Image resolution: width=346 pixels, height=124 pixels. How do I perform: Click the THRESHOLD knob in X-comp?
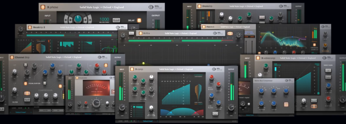135,77
